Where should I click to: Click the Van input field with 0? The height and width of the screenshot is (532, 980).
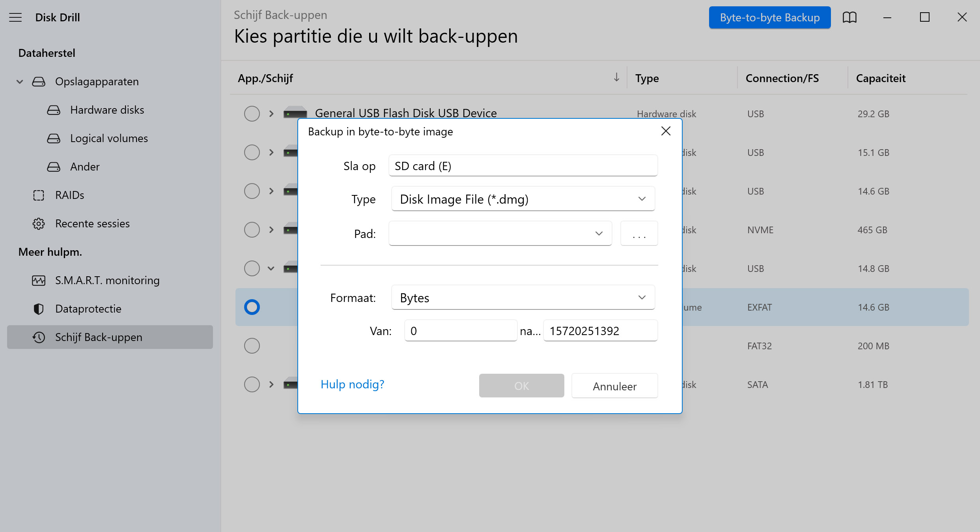point(461,331)
